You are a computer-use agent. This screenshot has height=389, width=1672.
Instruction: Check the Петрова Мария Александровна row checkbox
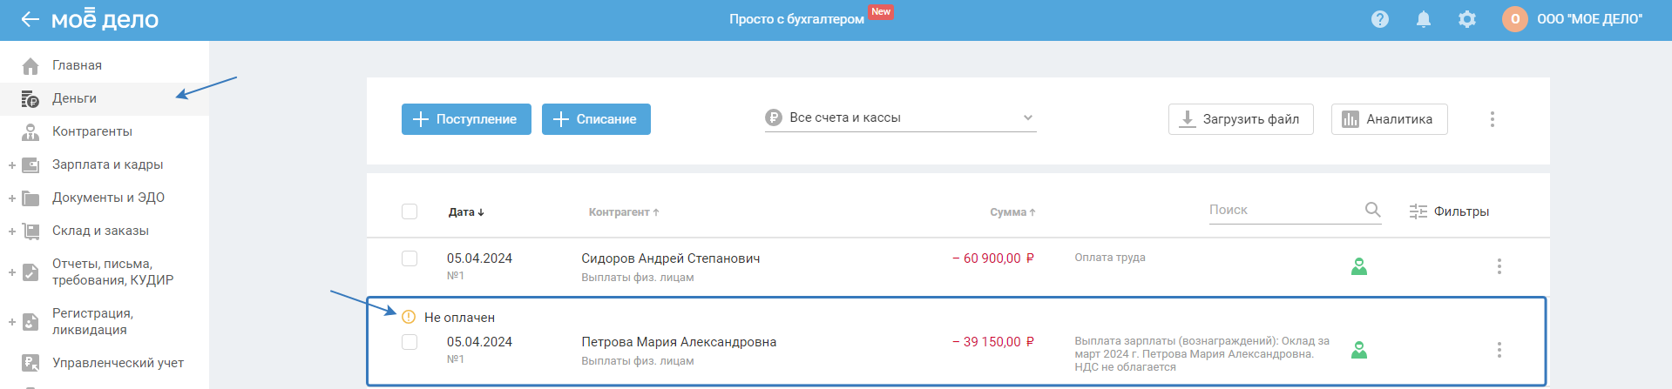tap(410, 342)
